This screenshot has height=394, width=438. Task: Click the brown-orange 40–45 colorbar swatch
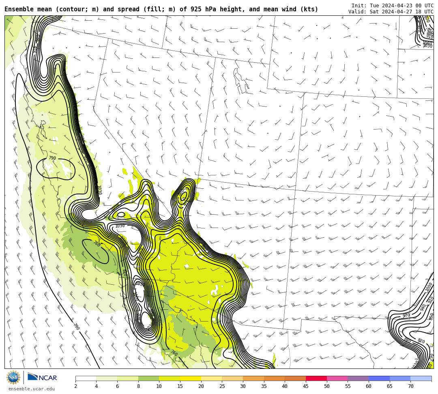click(x=295, y=378)
